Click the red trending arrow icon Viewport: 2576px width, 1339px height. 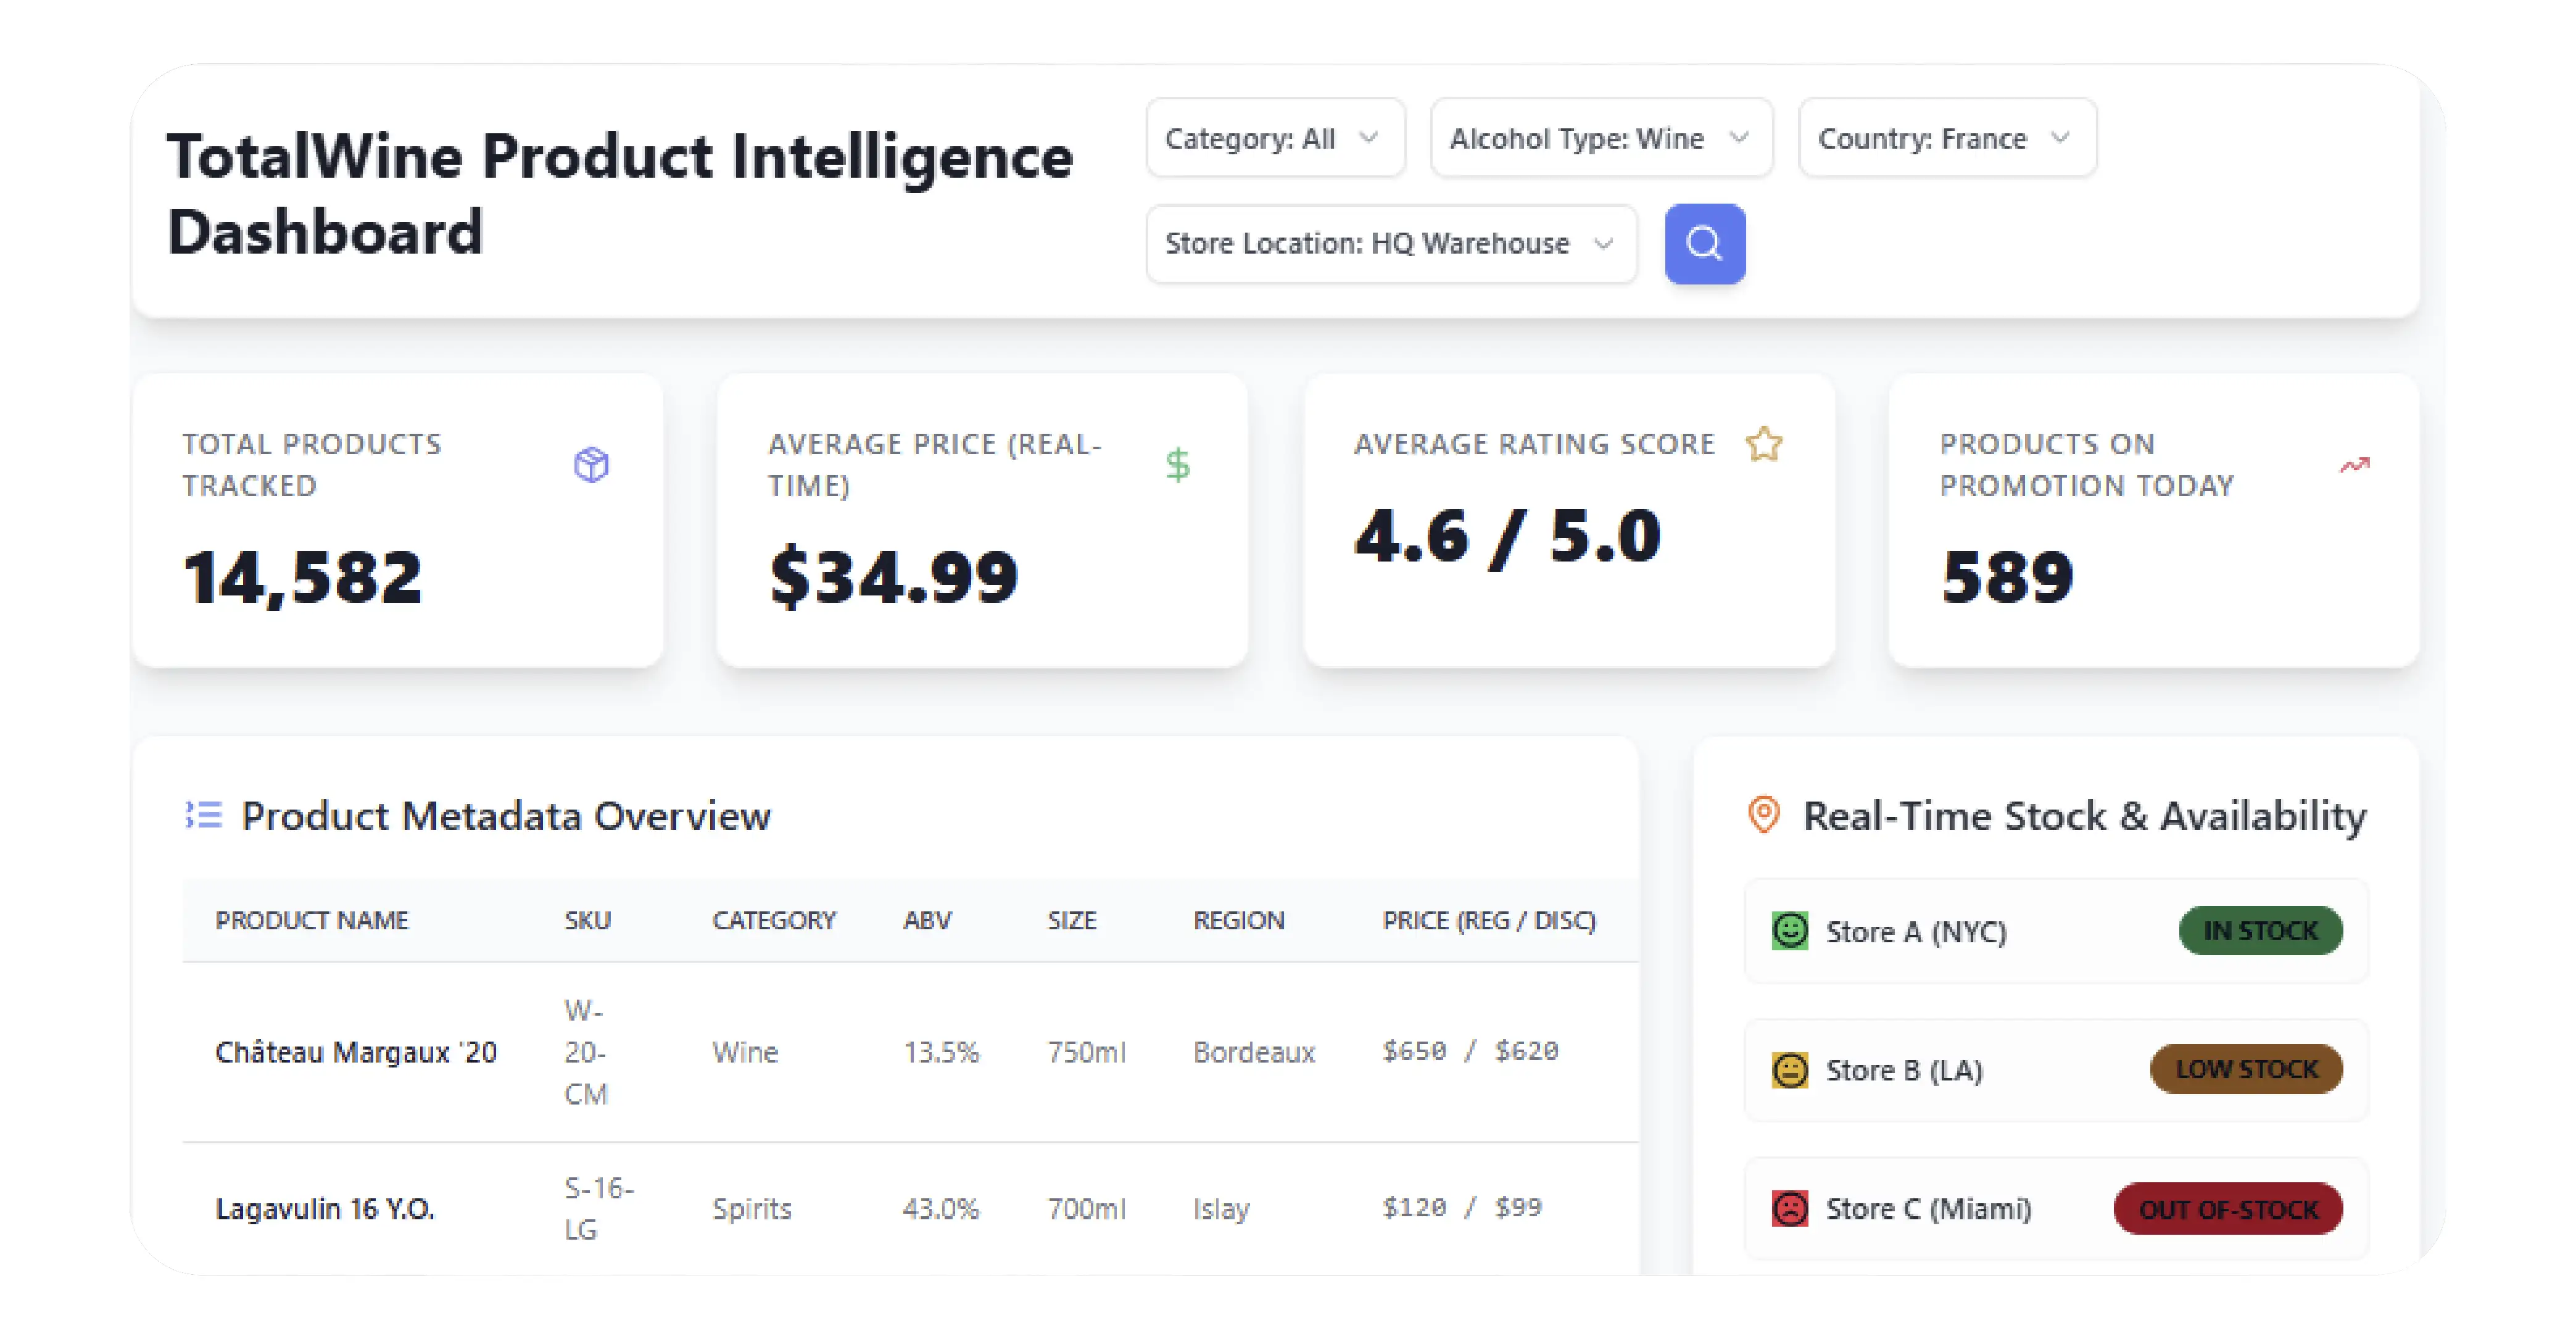[2354, 464]
